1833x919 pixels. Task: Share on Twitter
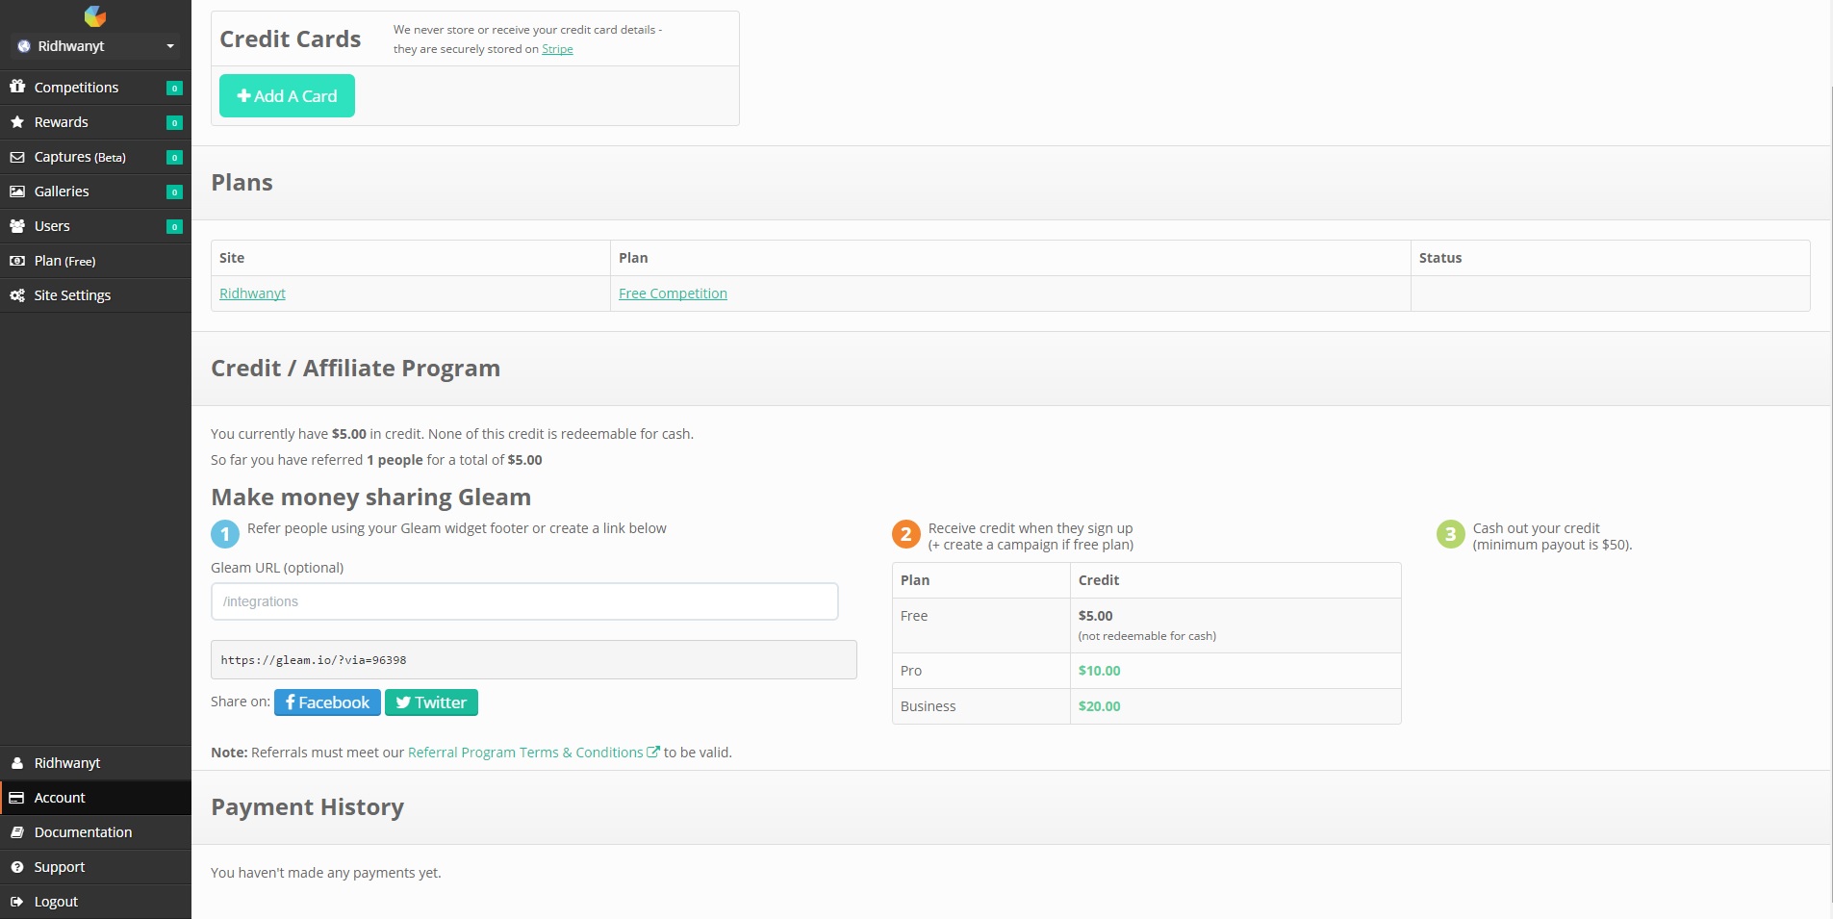431,702
